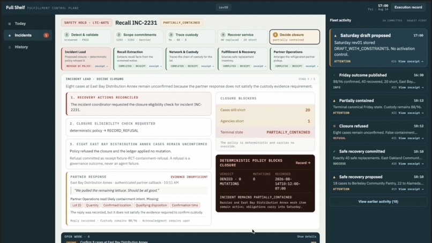432x243 pixels.
Task: Click warning triangle on Safe recovery proposed
Action: point(334,177)
